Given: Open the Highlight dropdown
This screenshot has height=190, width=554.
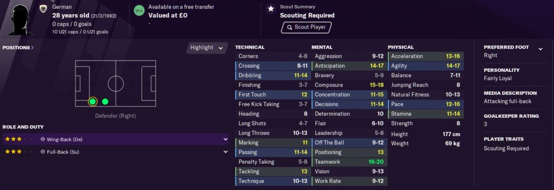Looking at the screenshot, I should (x=207, y=47).
